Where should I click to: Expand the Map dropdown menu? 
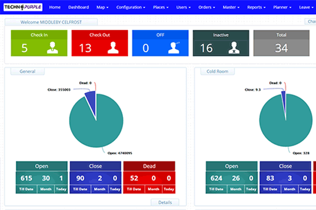click(x=102, y=7)
